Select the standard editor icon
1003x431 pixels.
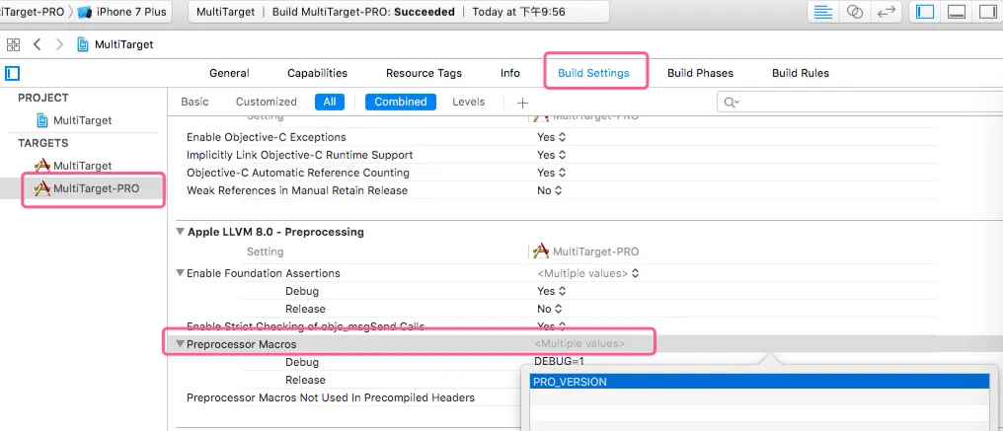tap(823, 12)
